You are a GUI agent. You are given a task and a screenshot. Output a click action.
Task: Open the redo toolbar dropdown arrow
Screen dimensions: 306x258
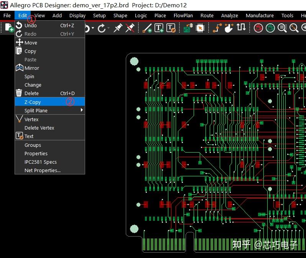click(109, 28)
